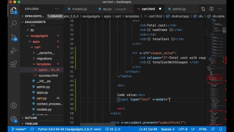
Task: Open cart.html in the file tree
Action: coord(44,70)
